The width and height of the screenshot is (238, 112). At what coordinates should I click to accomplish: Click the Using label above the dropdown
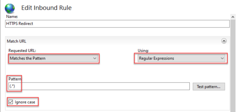pyautogui.click(x=143, y=51)
